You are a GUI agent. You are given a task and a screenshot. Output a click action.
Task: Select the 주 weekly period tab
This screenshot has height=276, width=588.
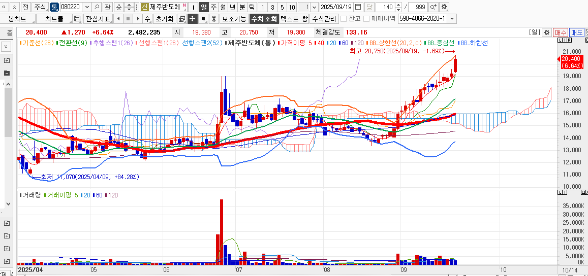(213, 7)
